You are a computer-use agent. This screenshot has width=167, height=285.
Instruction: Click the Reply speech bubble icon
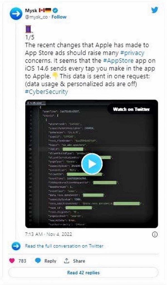click(x=38, y=261)
